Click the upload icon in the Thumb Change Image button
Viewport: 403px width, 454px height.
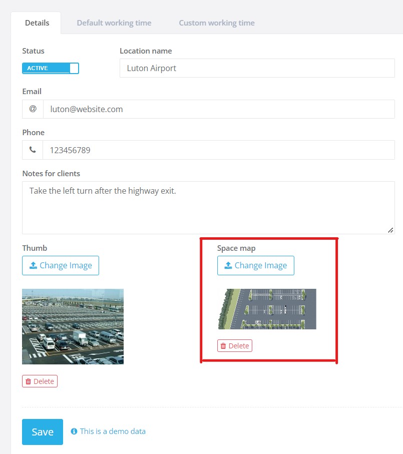point(33,265)
